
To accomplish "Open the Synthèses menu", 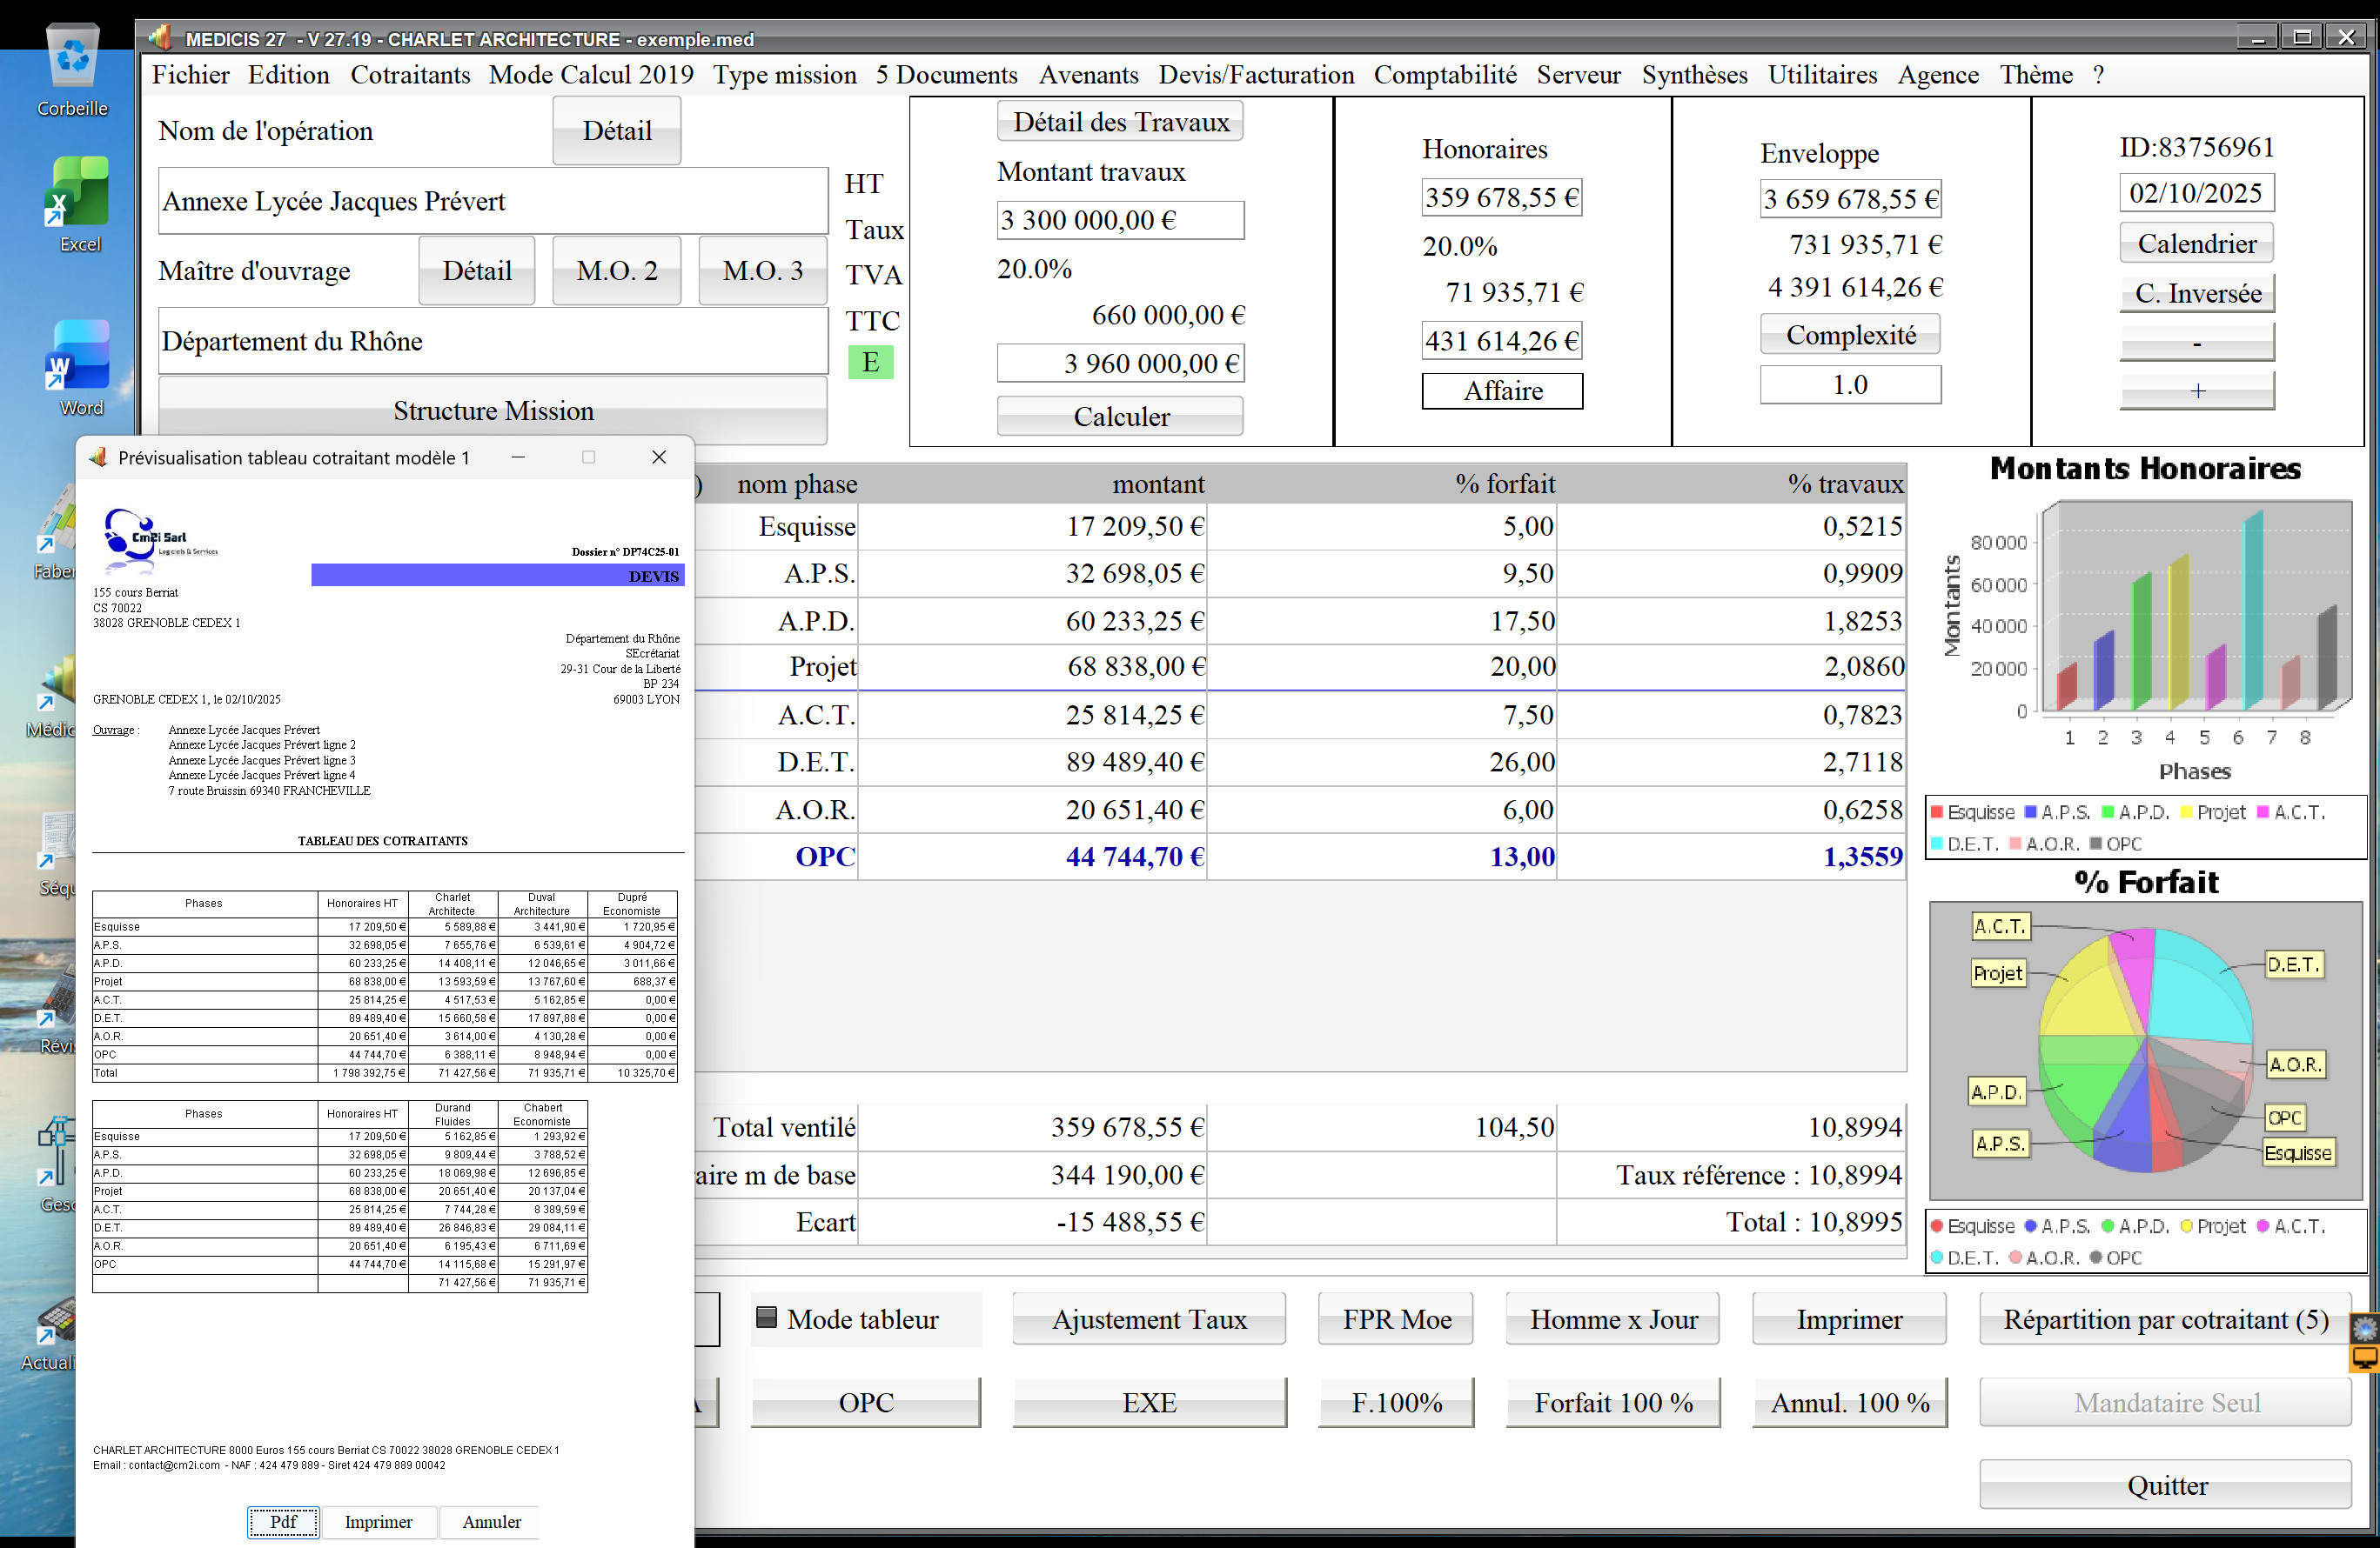I will click(x=1694, y=75).
